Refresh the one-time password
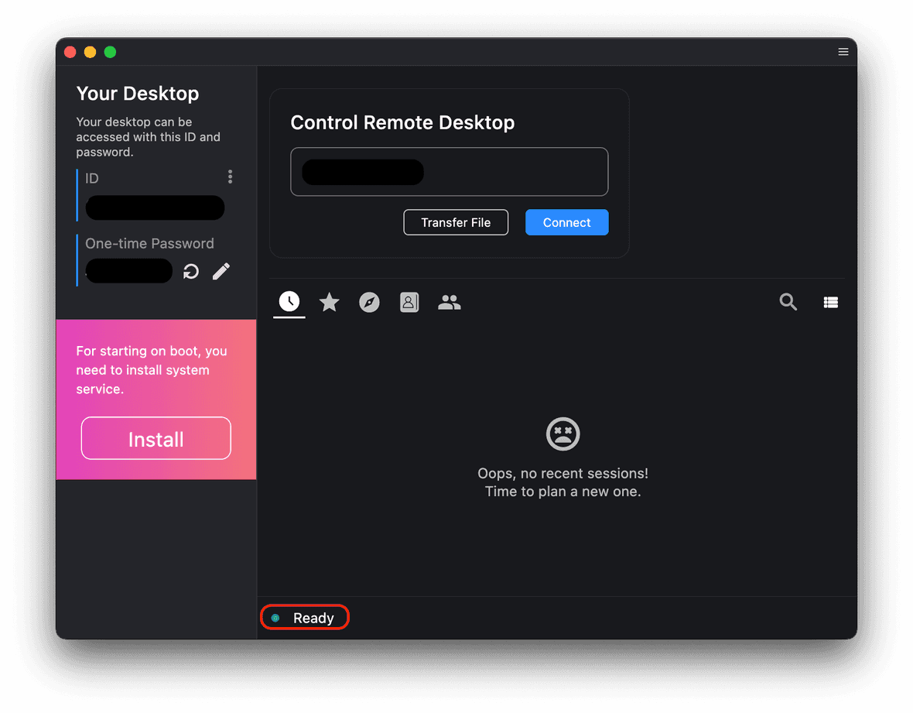Screen dimensions: 913x713 click(x=190, y=271)
